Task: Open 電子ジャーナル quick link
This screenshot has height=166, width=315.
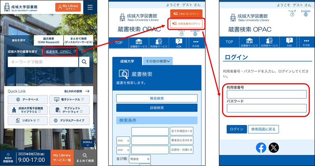Action: click(69, 99)
